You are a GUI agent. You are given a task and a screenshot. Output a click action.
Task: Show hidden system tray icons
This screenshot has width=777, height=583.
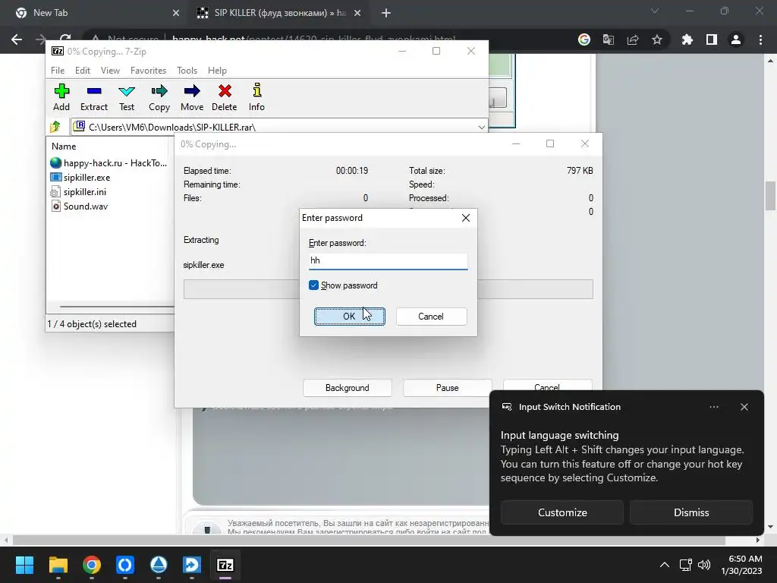pyautogui.click(x=665, y=565)
